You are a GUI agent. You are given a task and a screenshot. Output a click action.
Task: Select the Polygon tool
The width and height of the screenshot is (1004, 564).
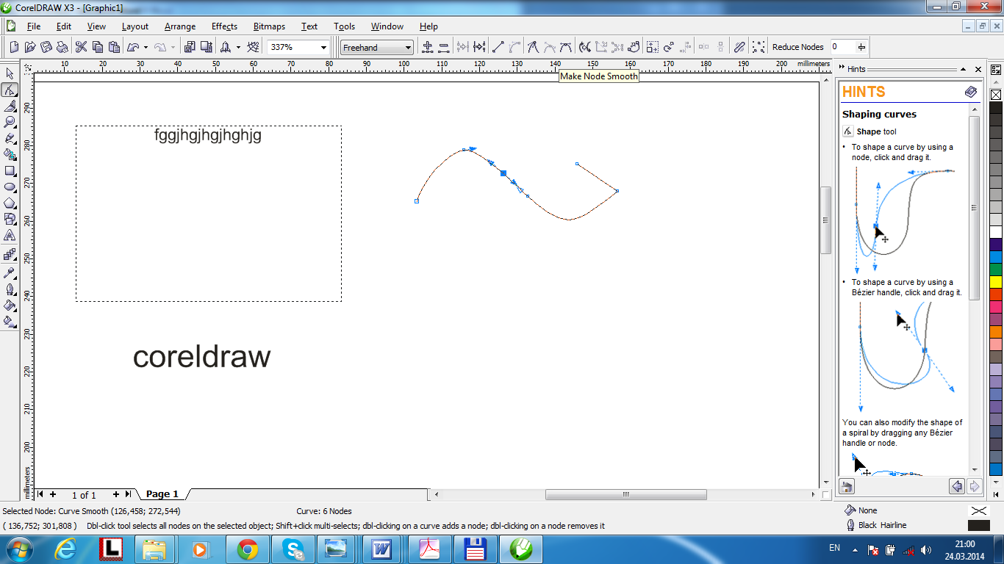(x=10, y=203)
